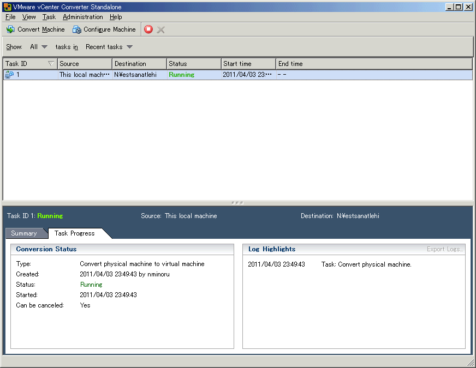476x368 pixels.
Task: Stop the running task with the red stop icon
Action: (148, 29)
